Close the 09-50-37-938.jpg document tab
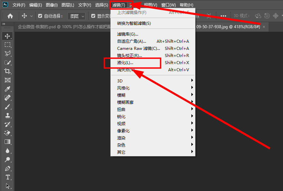The image size is (283, 191). [264, 27]
